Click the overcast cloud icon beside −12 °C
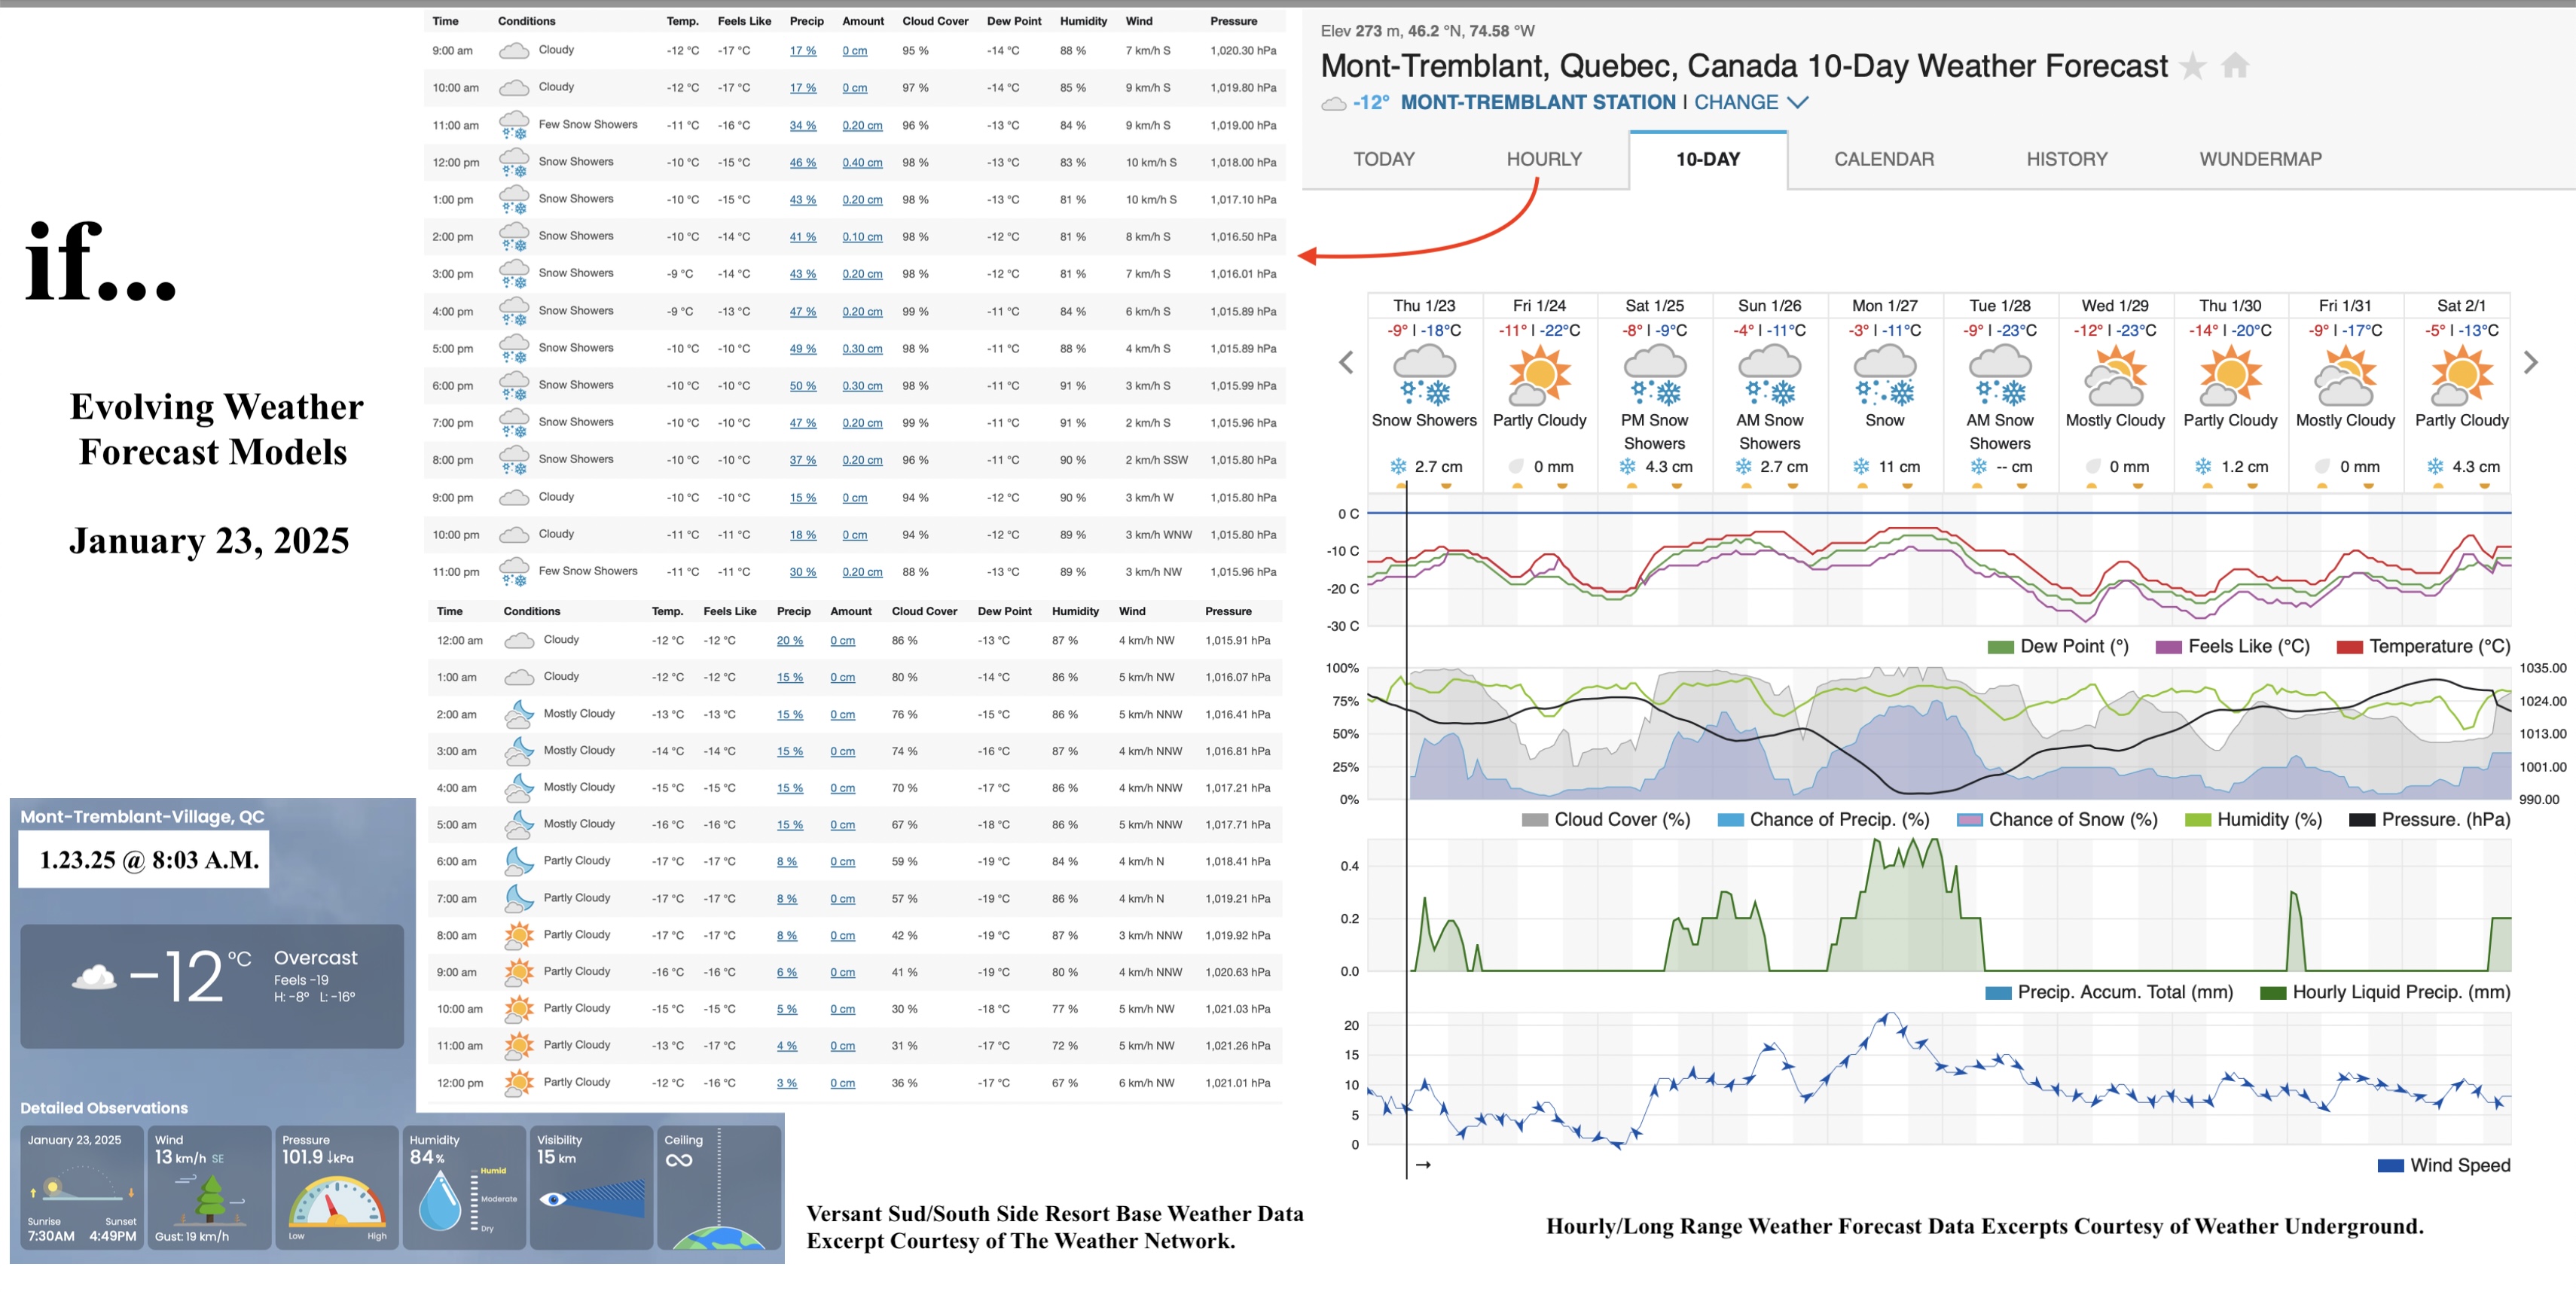Screen dimensions: 2576x1307 (94, 976)
